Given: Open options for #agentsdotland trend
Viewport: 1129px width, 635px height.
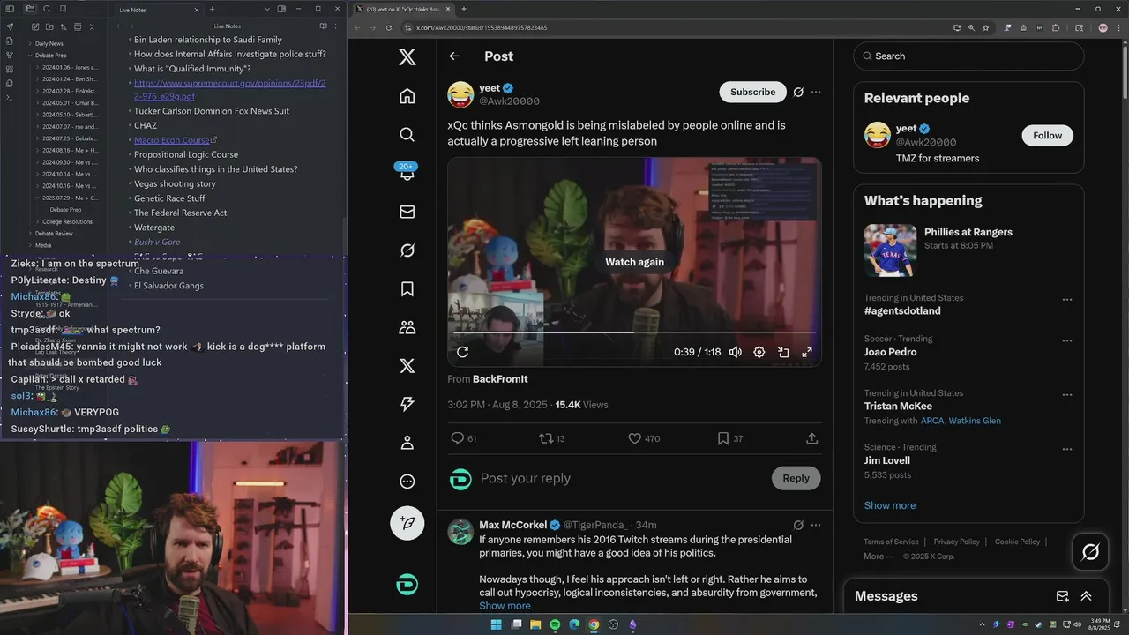Looking at the screenshot, I should coord(1067,300).
